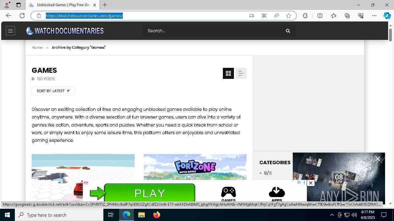This screenshot has height=221, width=394.
Task: Click the search magnifier icon
Action: [x=288, y=31]
